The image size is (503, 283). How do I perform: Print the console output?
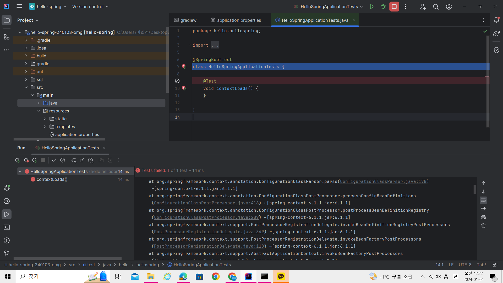tap(483, 217)
